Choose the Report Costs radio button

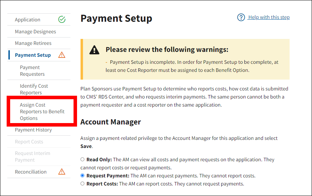pos(83,184)
